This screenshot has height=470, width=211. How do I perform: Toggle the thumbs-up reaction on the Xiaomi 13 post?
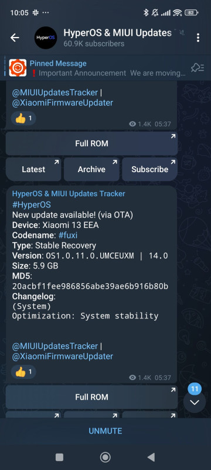click(x=23, y=372)
